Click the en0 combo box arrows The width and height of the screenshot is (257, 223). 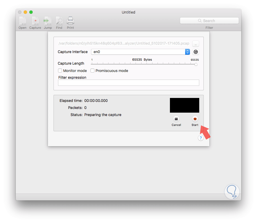tap(187, 52)
